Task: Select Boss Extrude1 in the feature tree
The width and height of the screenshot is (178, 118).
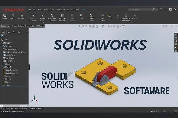Action: pyautogui.click(x=10, y=70)
